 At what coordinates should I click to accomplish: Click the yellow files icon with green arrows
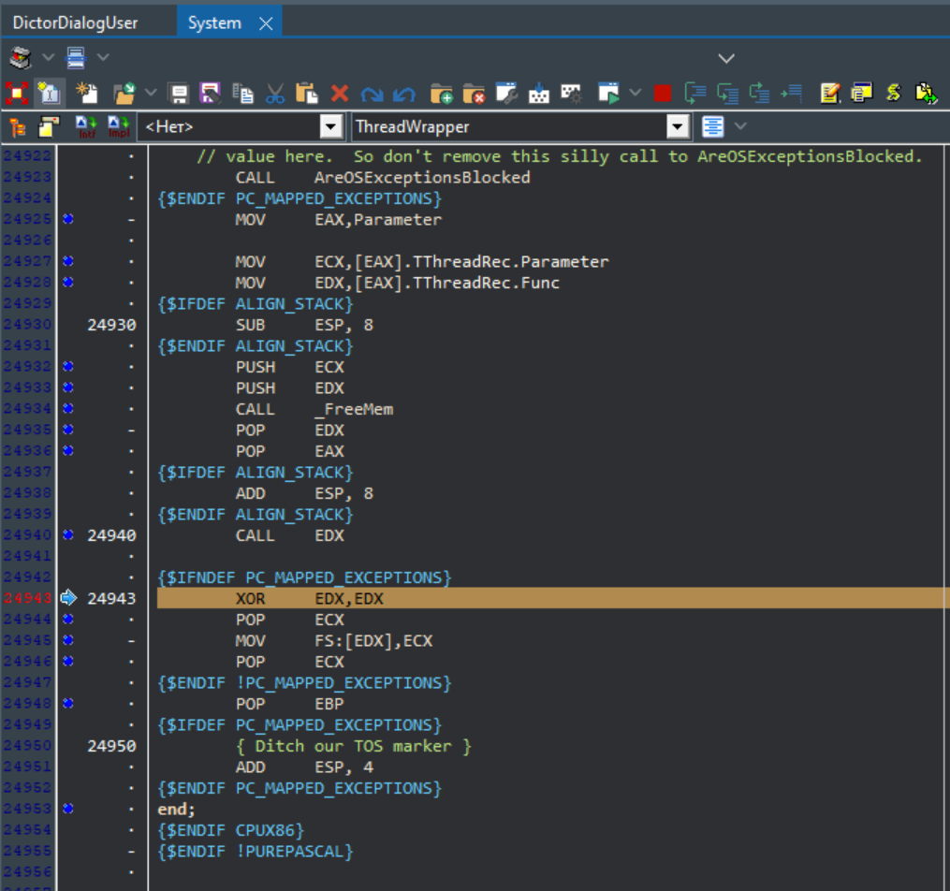tap(927, 94)
